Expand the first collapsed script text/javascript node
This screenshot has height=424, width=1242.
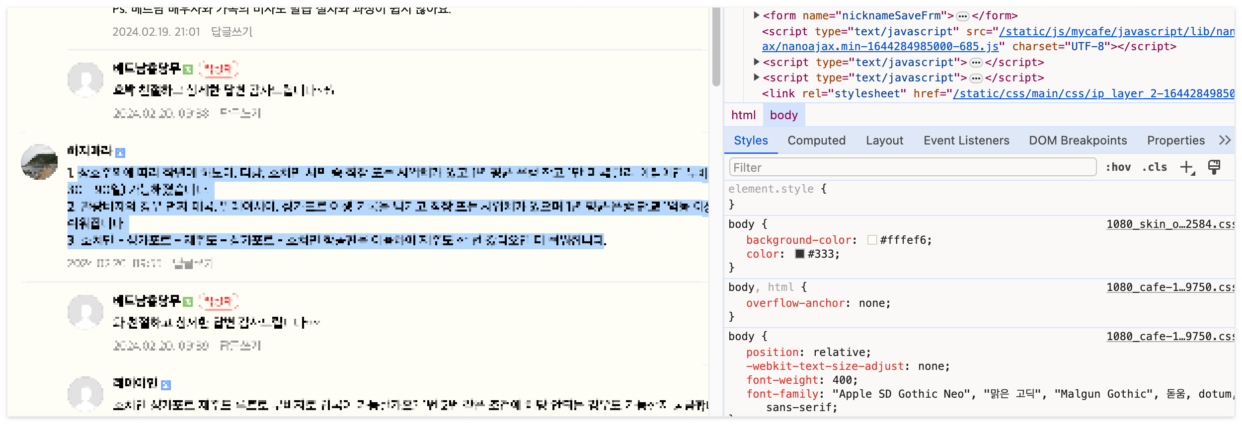tap(756, 62)
